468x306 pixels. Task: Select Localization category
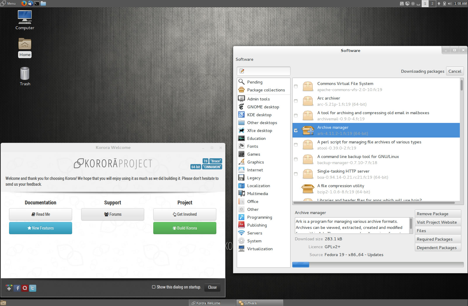coord(263,186)
